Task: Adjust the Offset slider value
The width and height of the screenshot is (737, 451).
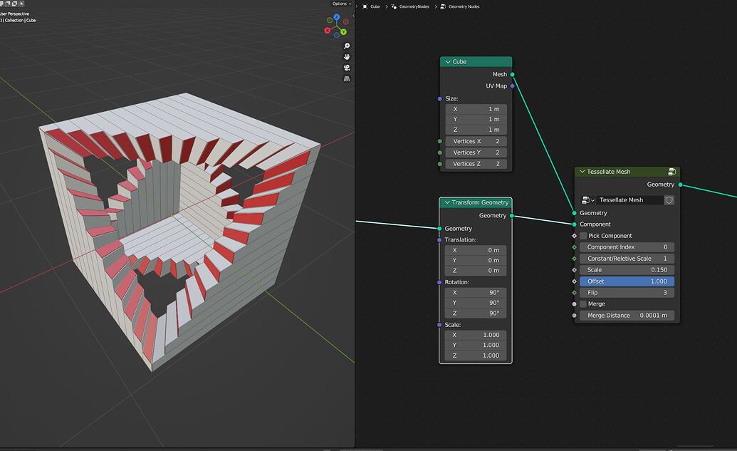Action: pos(627,281)
